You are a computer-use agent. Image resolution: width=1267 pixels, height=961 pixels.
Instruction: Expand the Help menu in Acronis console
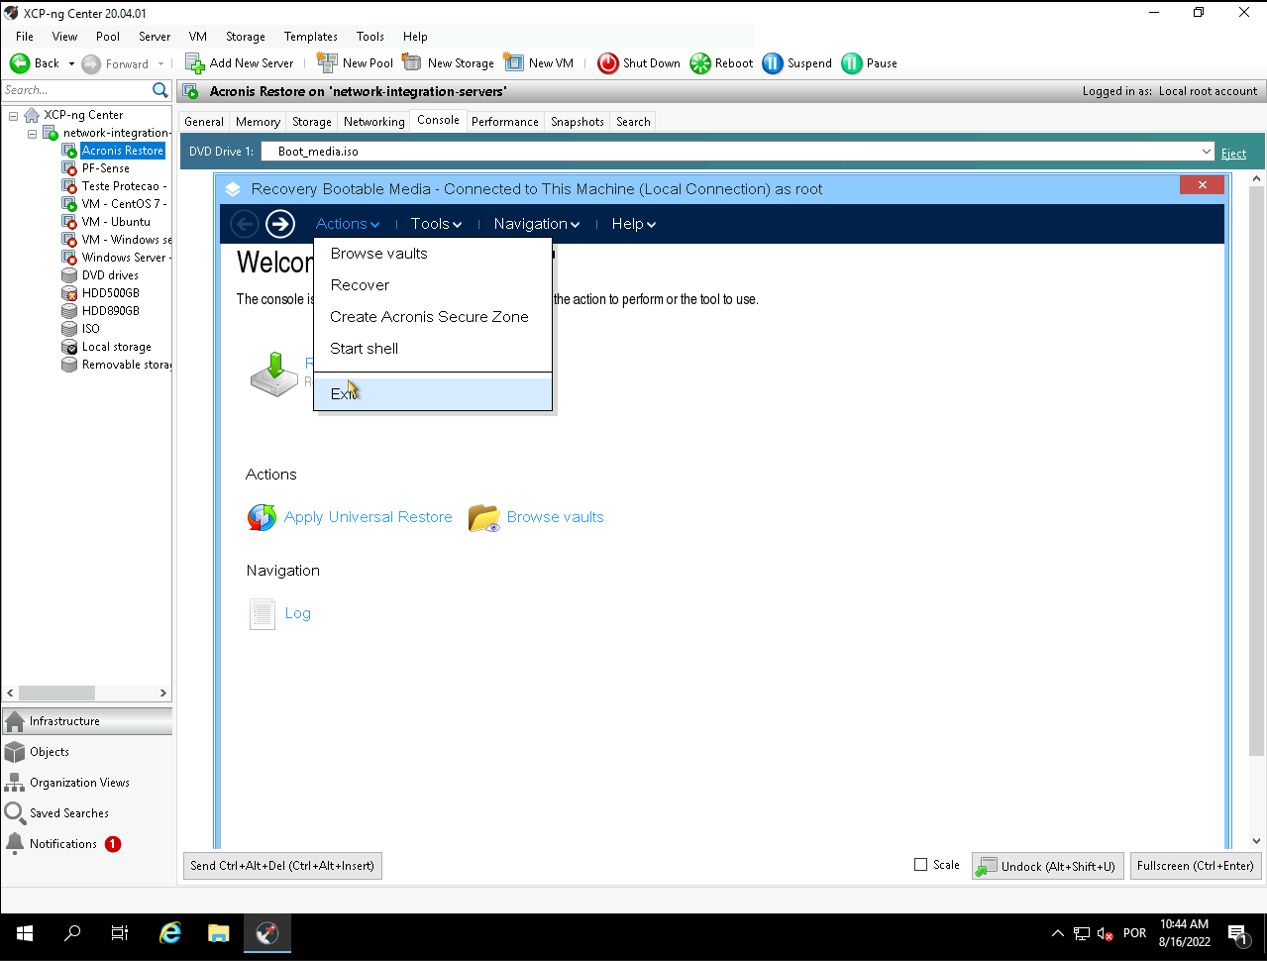pyautogui.click(x=634, y=224)
